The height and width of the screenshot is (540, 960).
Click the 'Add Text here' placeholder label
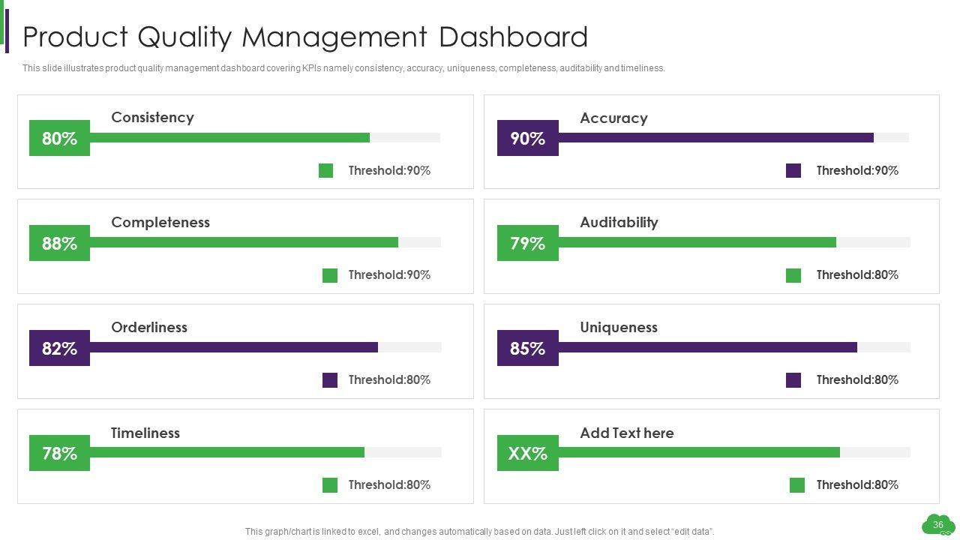[x=626, y=433]
